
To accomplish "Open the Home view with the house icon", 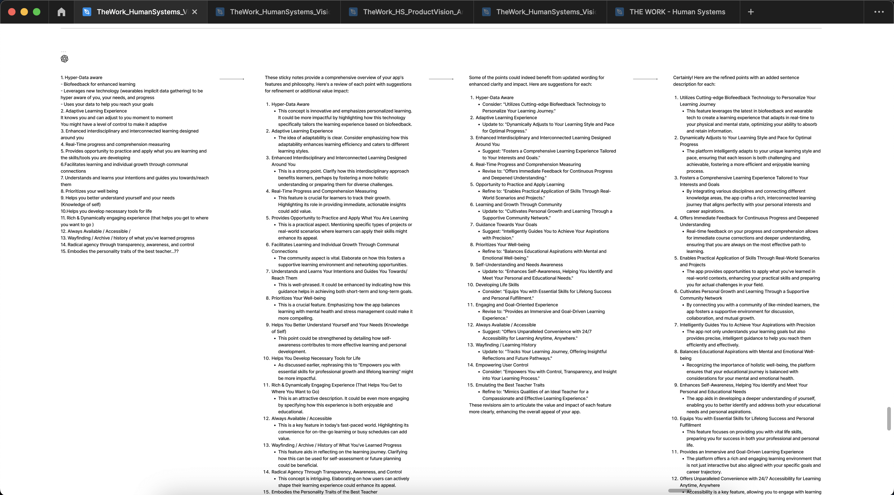I will point(61,11).
